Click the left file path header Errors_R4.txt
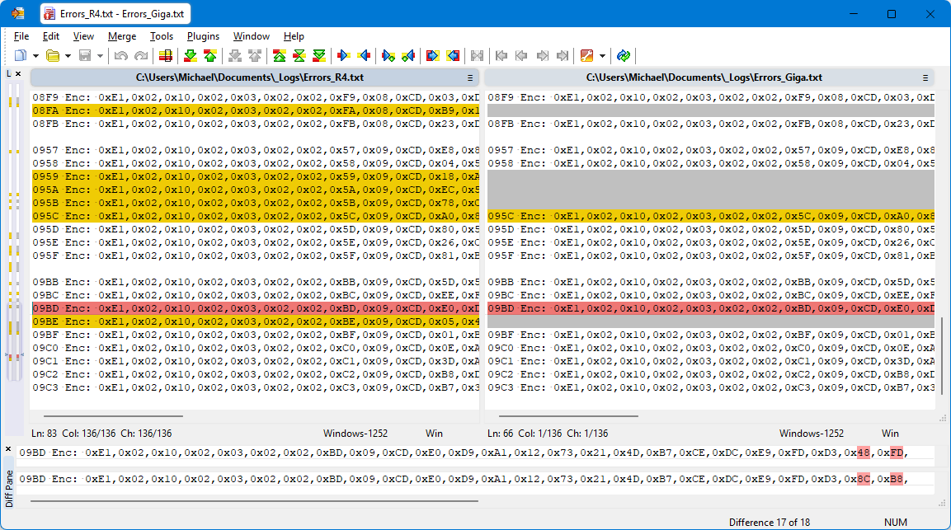951x530 pixels. click(x=249, y=77)
